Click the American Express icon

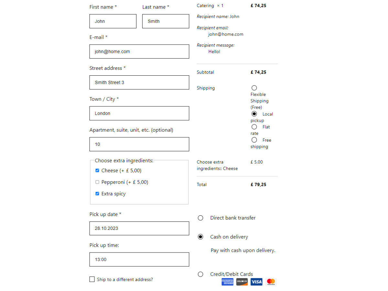pos(227,282)
